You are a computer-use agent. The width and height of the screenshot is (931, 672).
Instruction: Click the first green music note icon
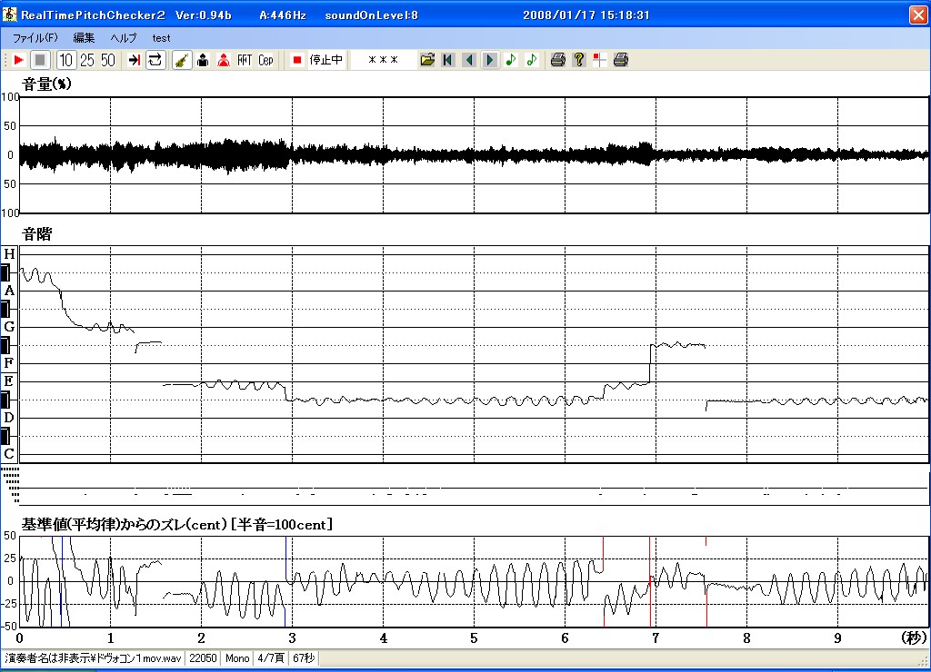click(511, 60)
